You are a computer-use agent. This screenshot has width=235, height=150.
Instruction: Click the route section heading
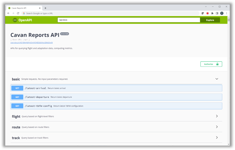click(16, 127)
